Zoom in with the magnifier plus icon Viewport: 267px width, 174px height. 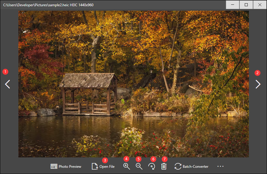(127, 166)
